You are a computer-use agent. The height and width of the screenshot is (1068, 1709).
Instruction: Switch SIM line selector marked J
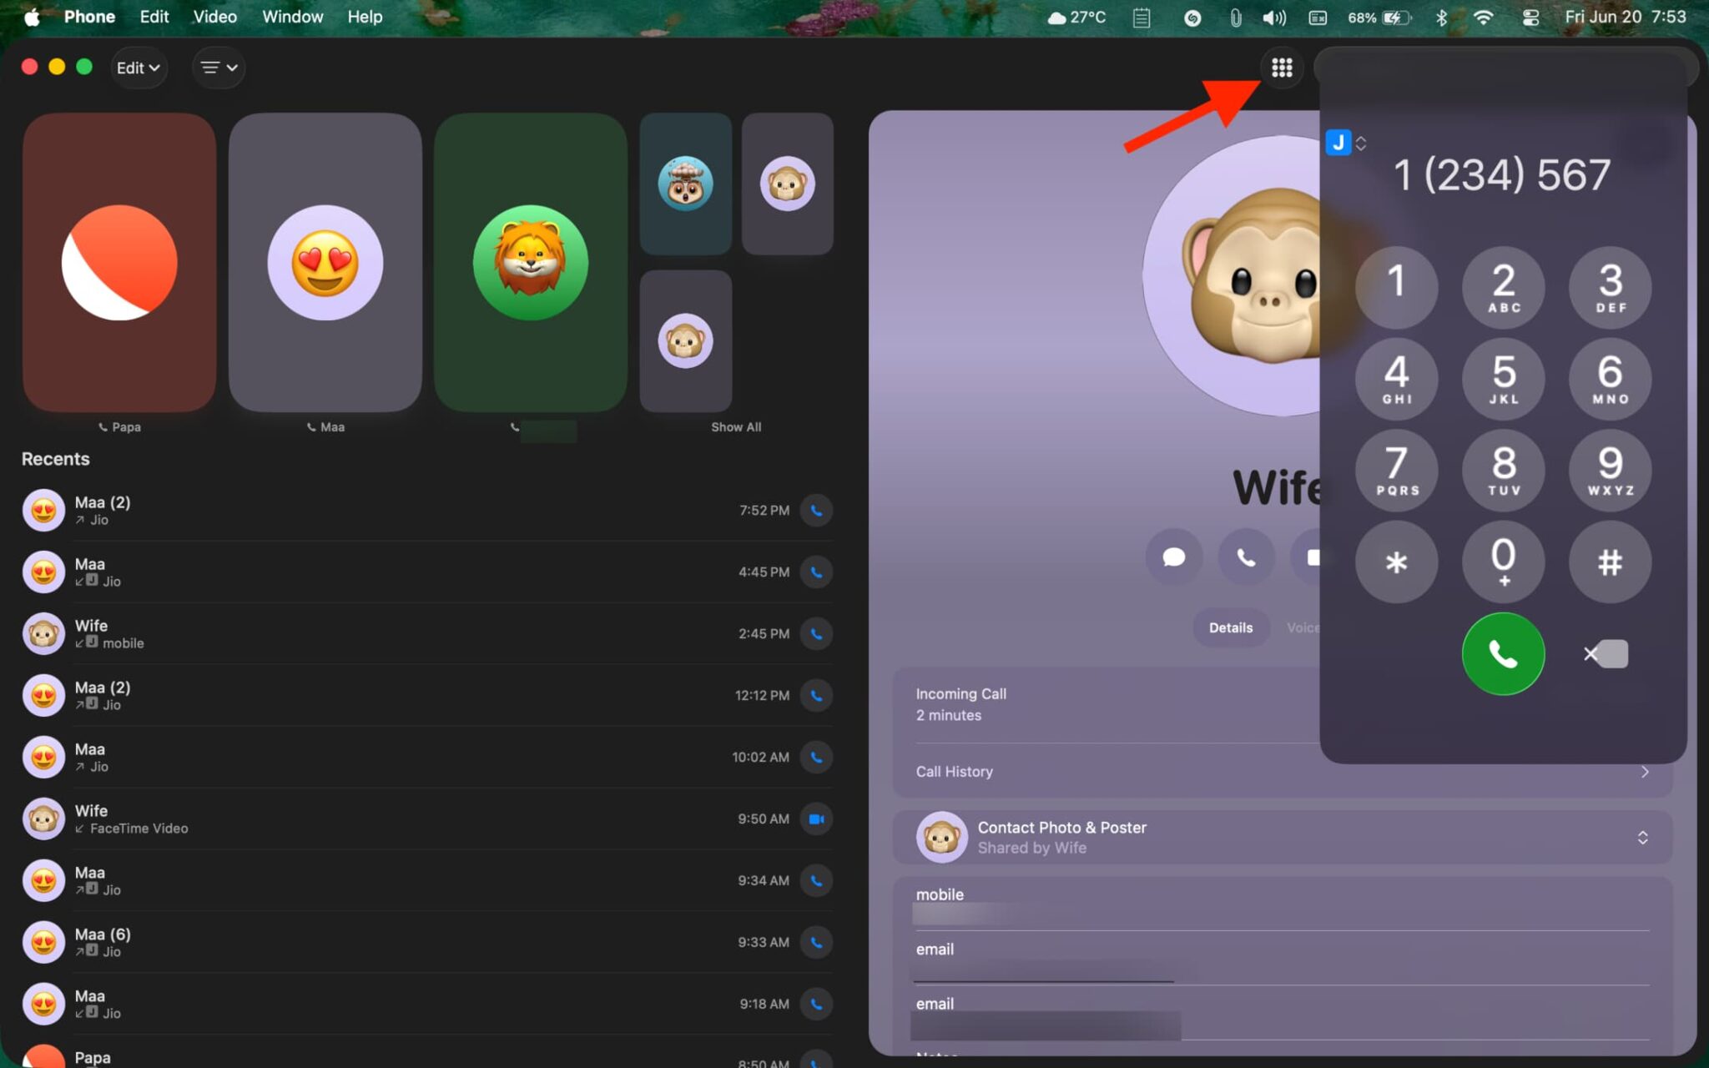[1345, 143]
